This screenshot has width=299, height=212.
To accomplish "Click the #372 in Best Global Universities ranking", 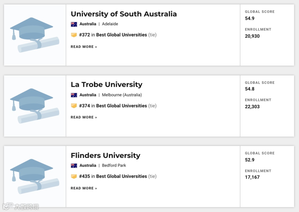I will tap(113, 35).
